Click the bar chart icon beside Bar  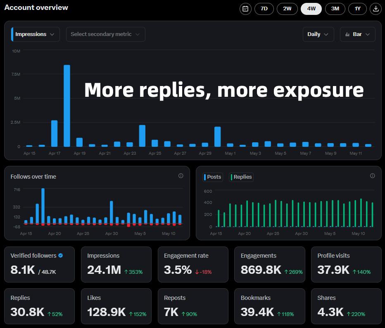pos(347,34)
